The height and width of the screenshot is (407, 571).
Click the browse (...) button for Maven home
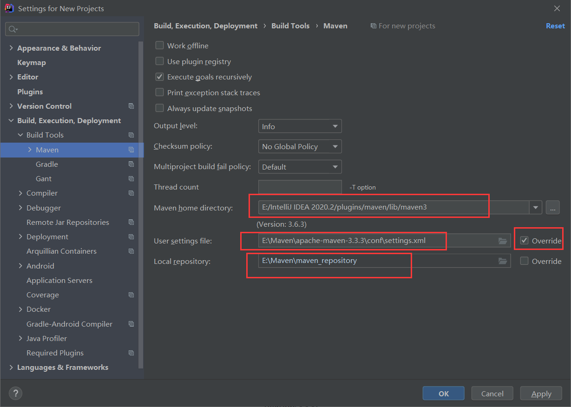click(552, 208)
